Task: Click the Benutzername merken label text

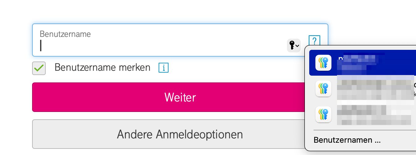Action: [x=102, y=67]
